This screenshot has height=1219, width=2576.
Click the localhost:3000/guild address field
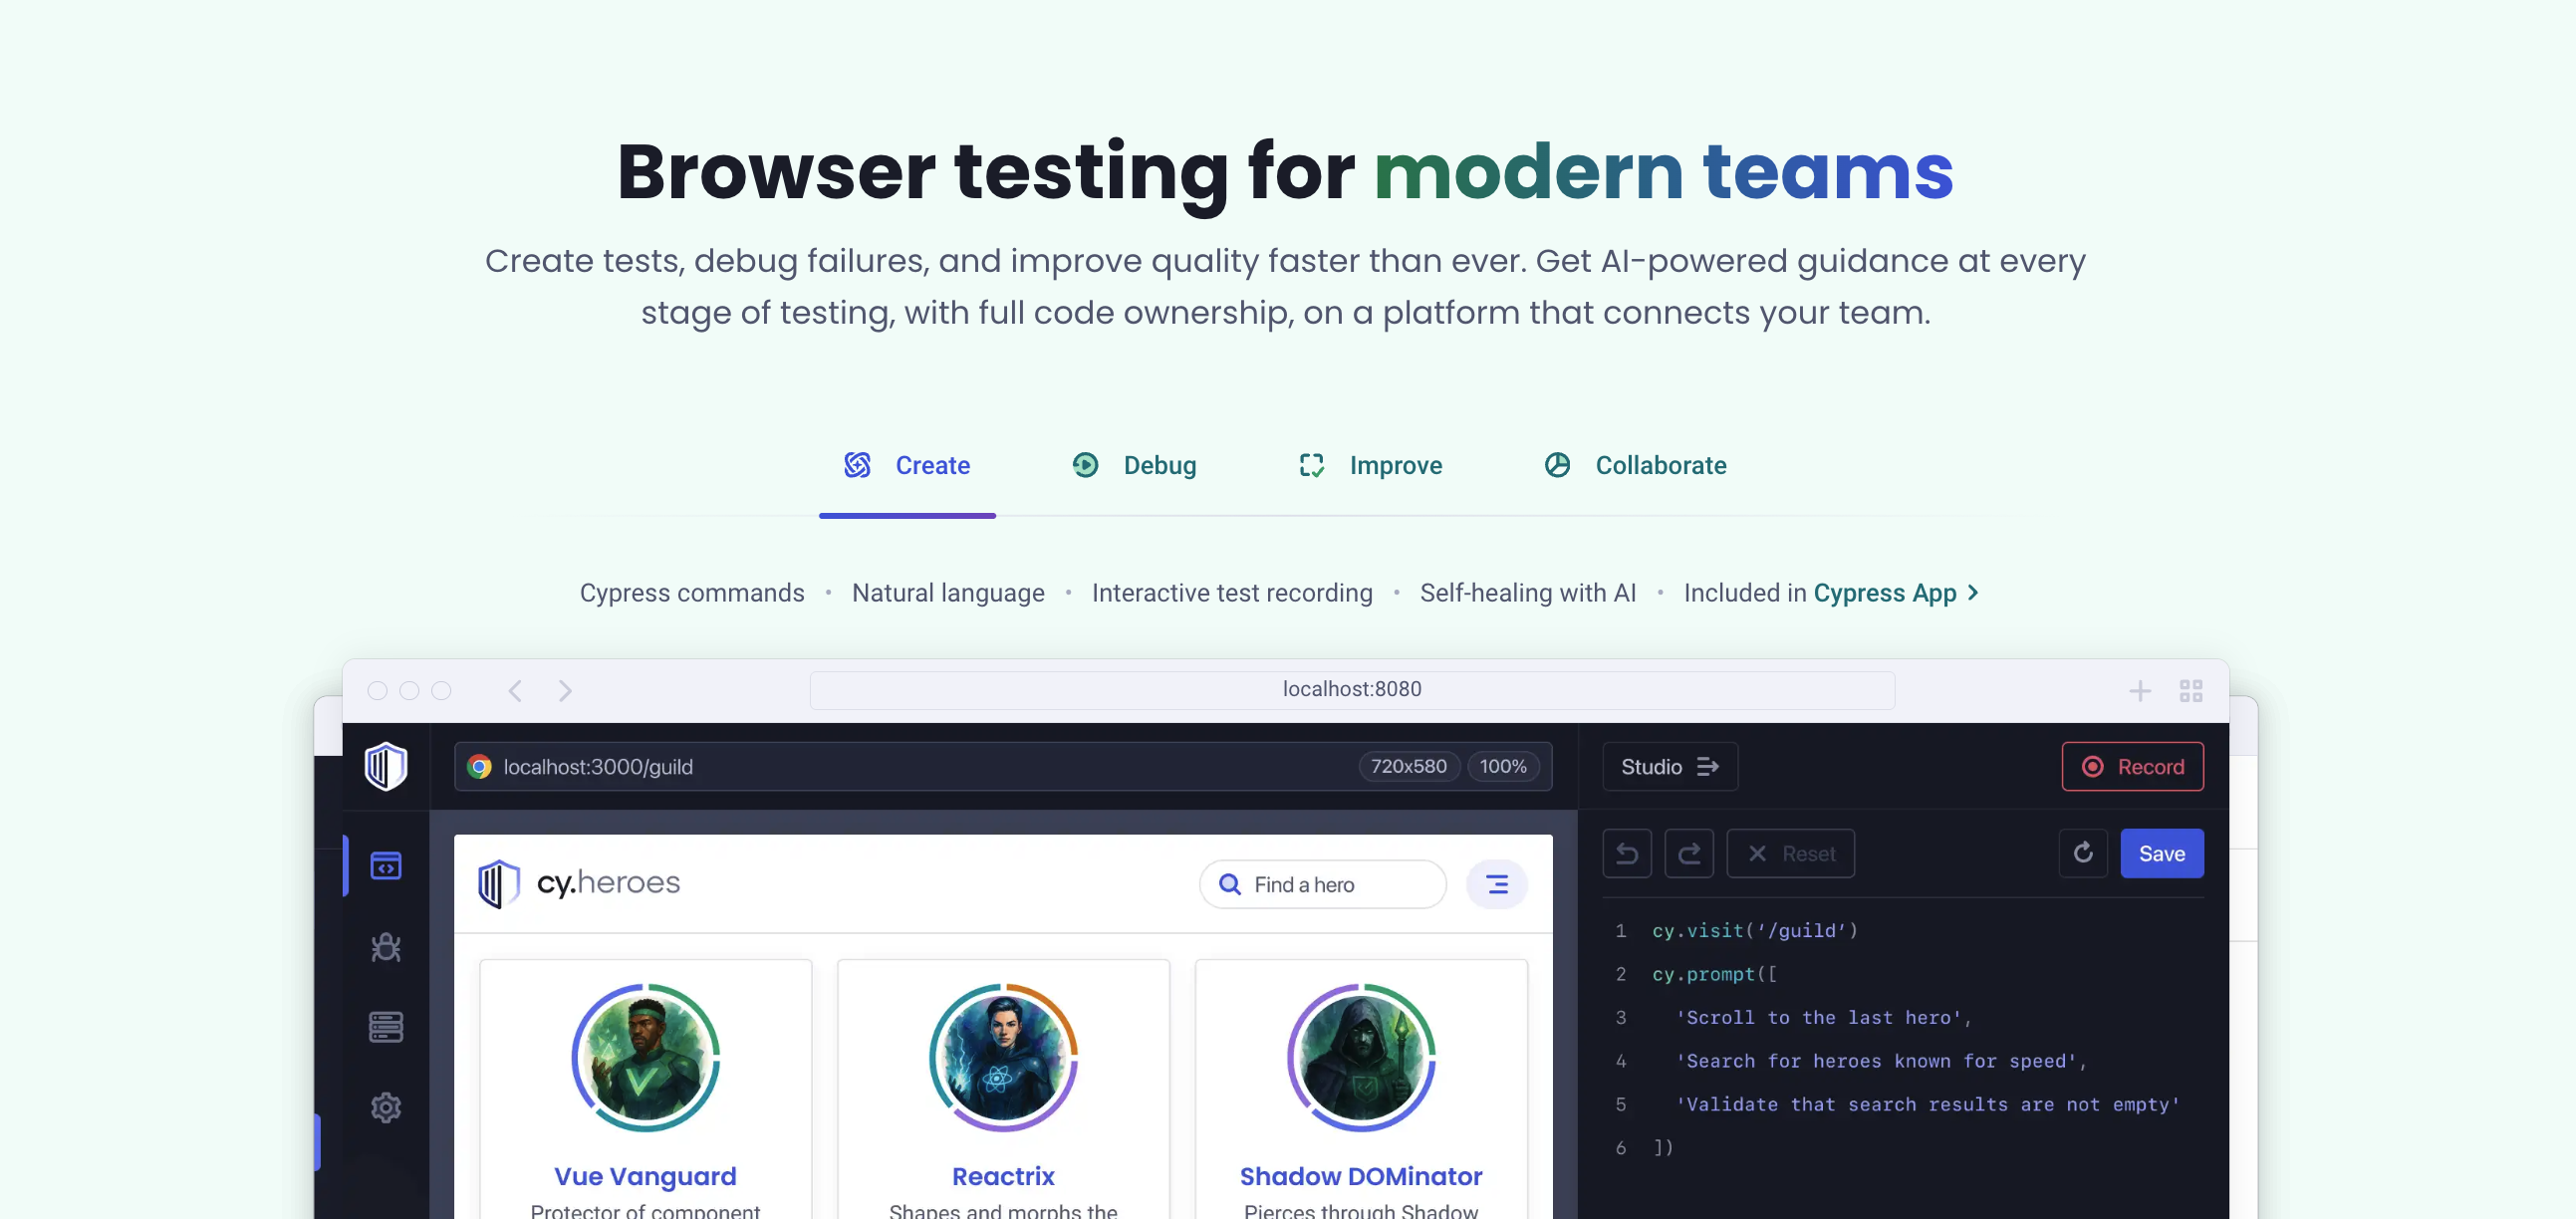coord(1003,767)
